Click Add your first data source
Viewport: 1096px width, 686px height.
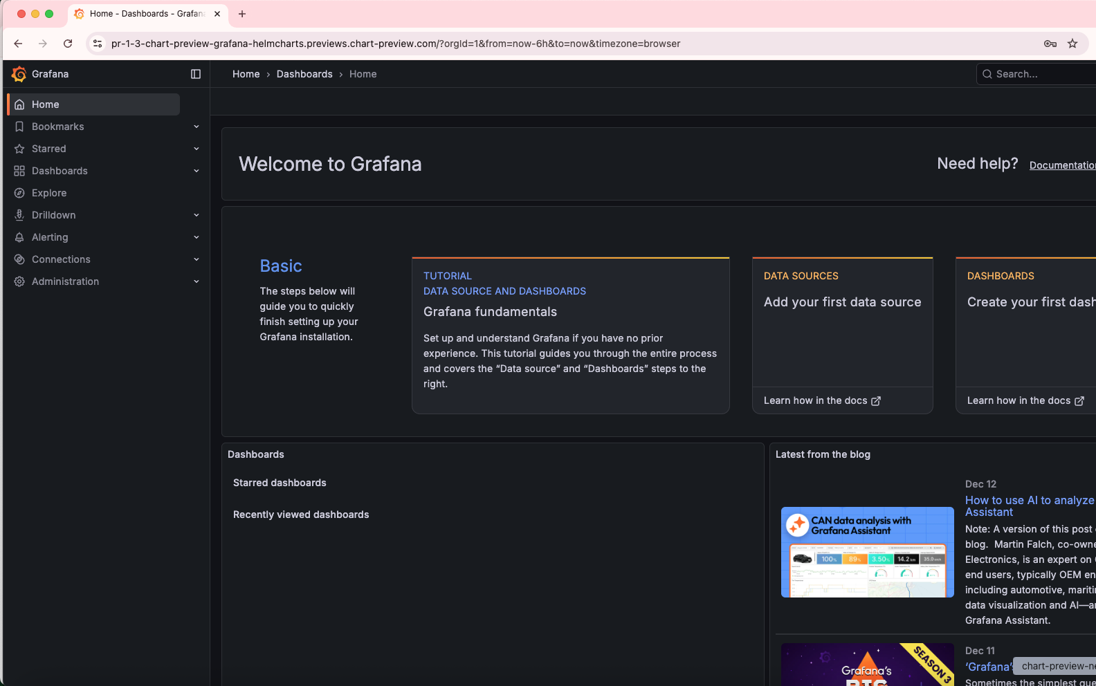[x=842, y=302]
